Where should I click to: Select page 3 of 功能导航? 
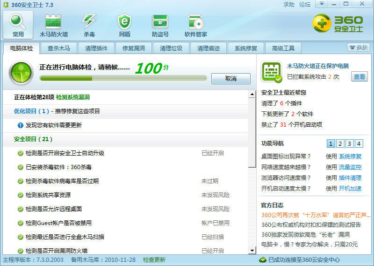coord(349,143)
